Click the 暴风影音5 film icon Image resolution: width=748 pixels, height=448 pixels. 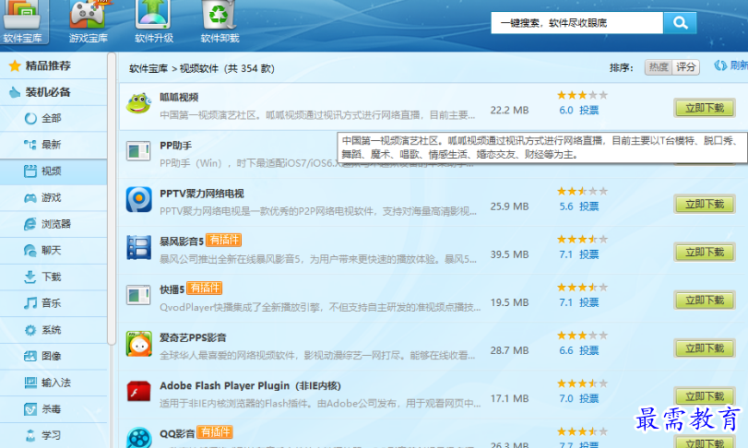[x=139, y=247]
